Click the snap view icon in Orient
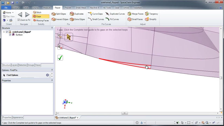Viewport: 224px width, 126px height. click(11, 20)
